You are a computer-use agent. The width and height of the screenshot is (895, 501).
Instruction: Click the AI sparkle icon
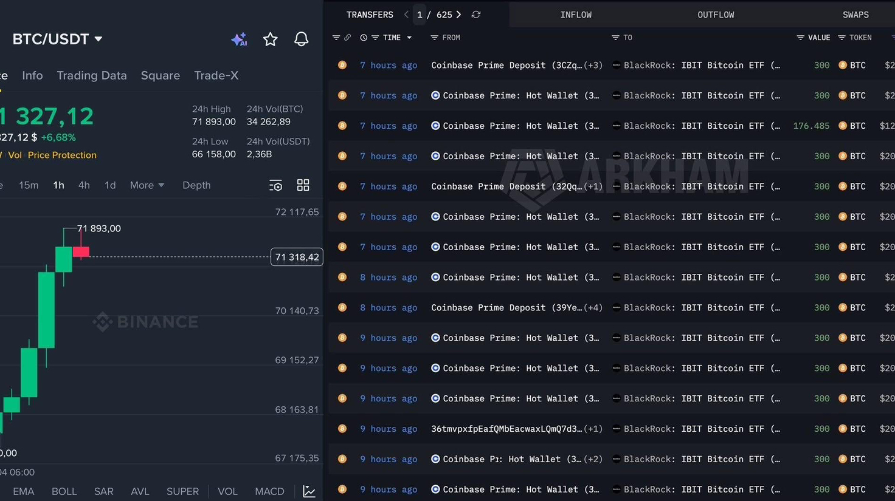[x=239, y=39]
